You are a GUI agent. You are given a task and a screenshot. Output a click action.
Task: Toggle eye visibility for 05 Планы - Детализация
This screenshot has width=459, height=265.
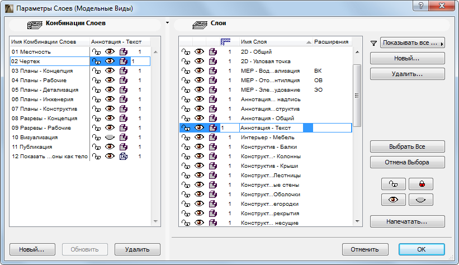click(x=110, y=90)
